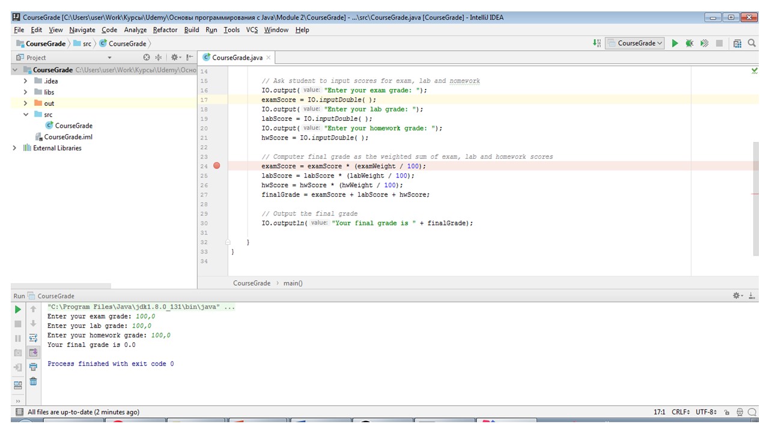Click the print icon in Run panel
This screenshot has height=433, width=769.
[34, 367]
